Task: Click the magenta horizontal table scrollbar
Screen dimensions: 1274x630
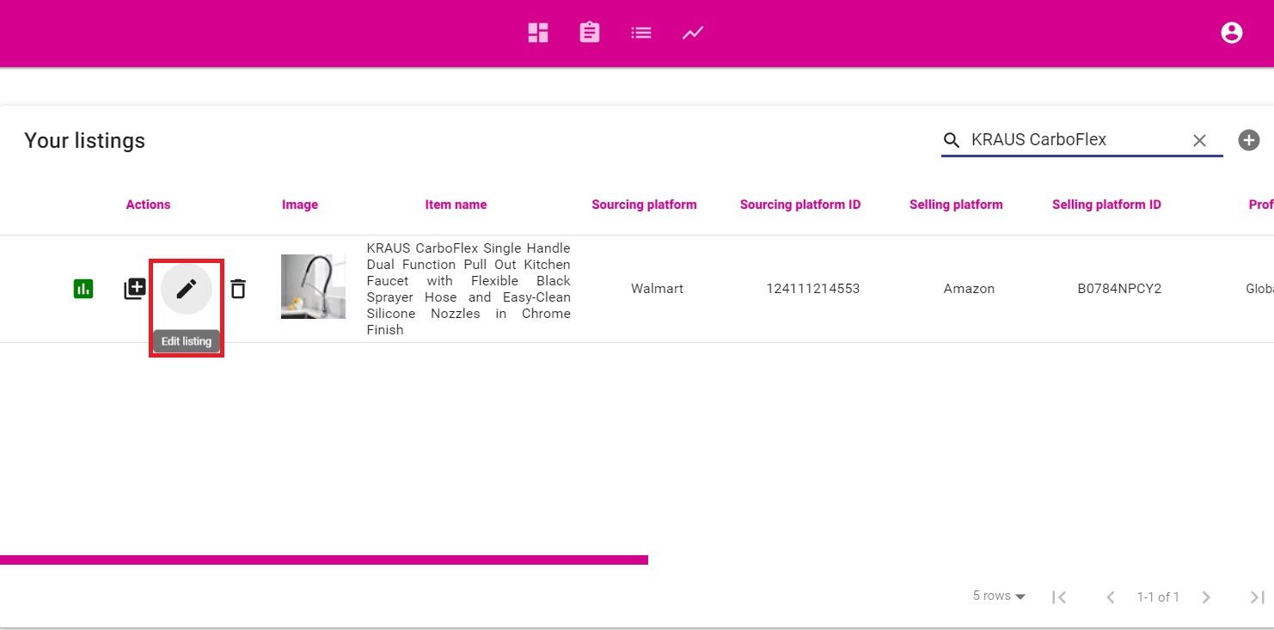Action: tap(324, 560)
